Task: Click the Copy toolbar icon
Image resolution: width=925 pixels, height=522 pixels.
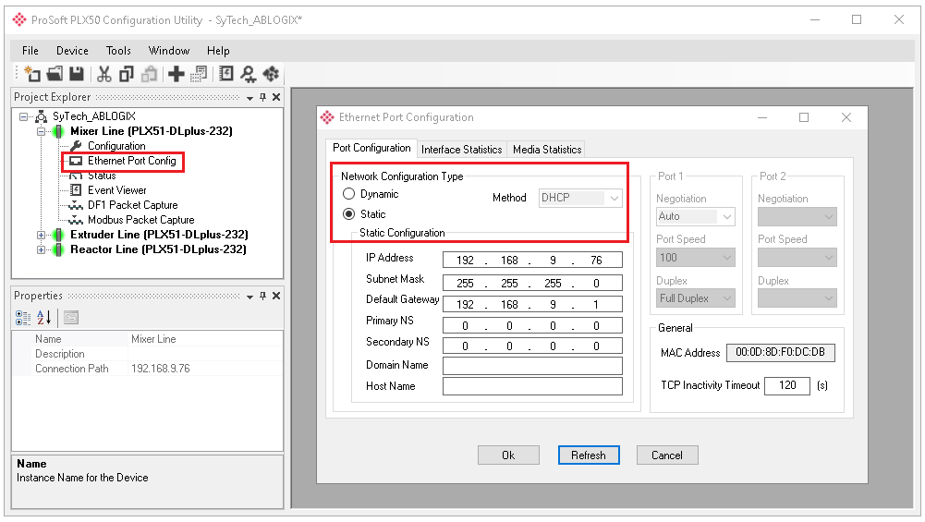Action: click(x=127, y=74)
